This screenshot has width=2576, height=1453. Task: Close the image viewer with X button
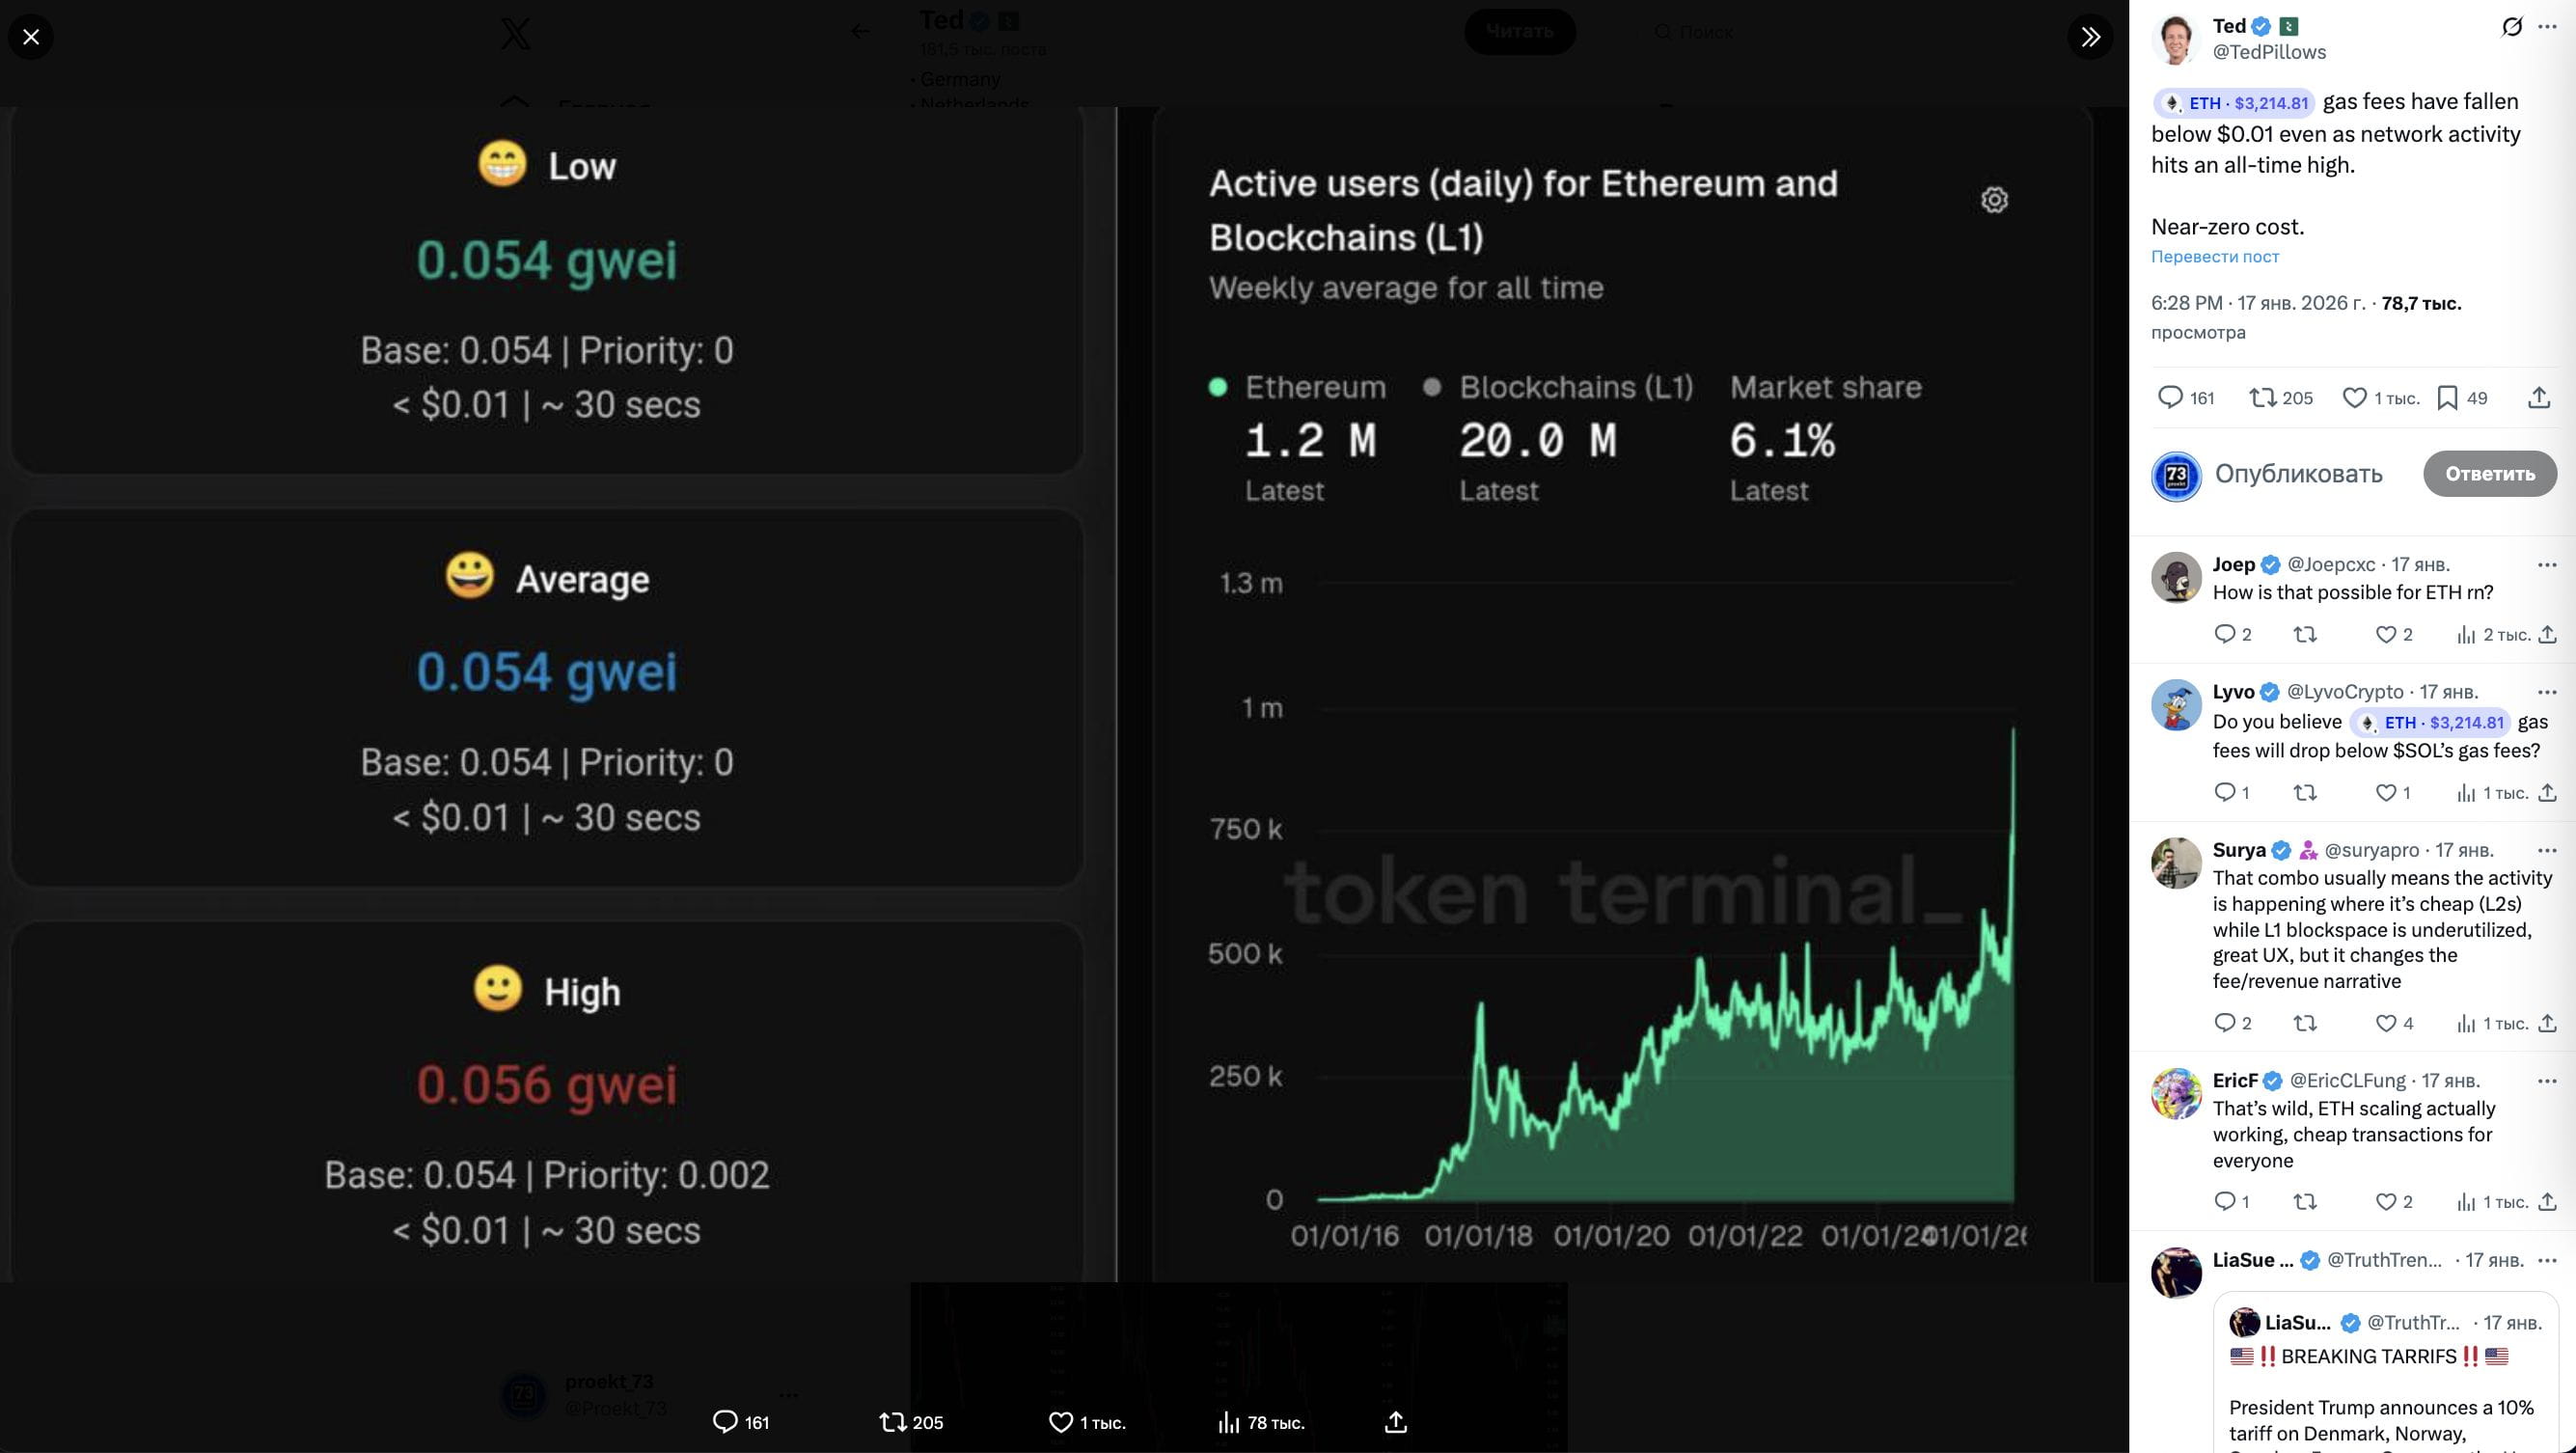(31, 37)
